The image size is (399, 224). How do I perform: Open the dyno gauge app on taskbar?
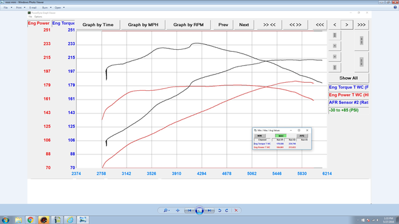point(44,220)
